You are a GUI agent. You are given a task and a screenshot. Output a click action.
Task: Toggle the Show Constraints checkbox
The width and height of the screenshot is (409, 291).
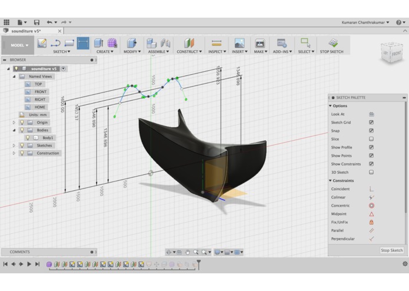[x=371, y=164]
